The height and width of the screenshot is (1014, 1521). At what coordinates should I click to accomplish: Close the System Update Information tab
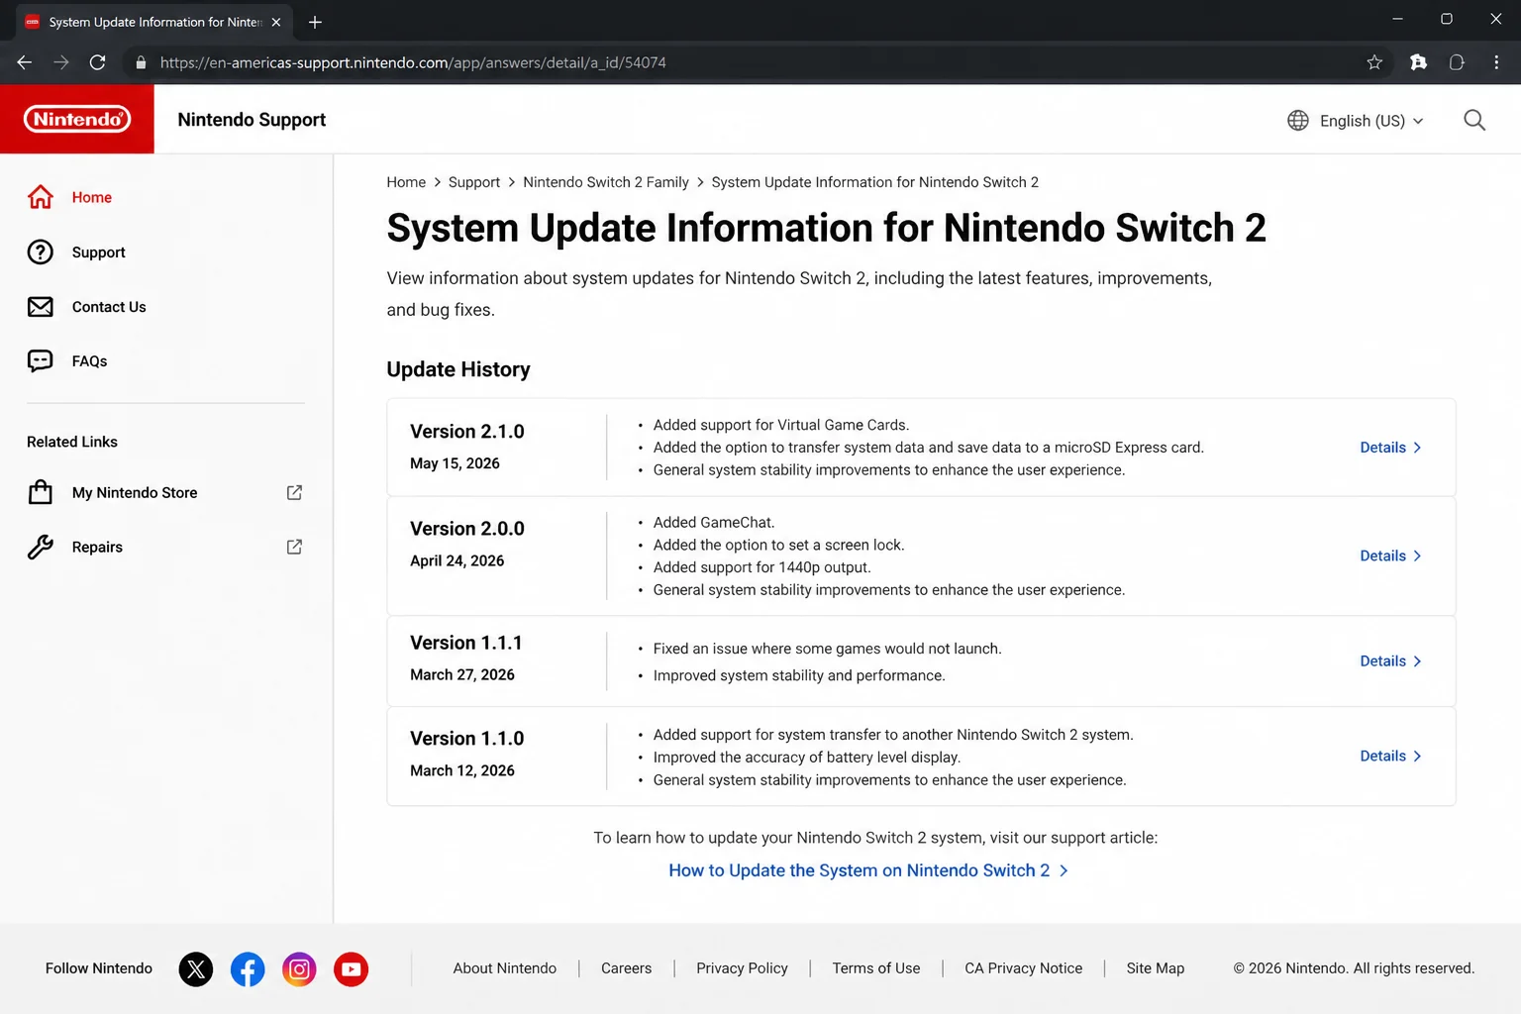click(x=276, y=22)
